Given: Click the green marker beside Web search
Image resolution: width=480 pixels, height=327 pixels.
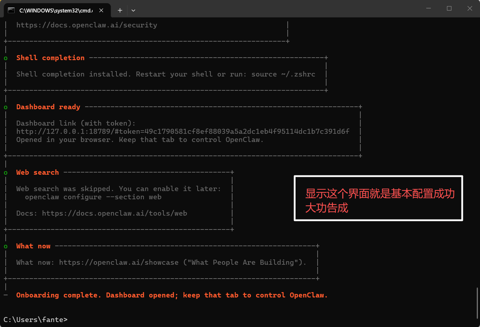Looking at the screenshot, I should [6, 173].
